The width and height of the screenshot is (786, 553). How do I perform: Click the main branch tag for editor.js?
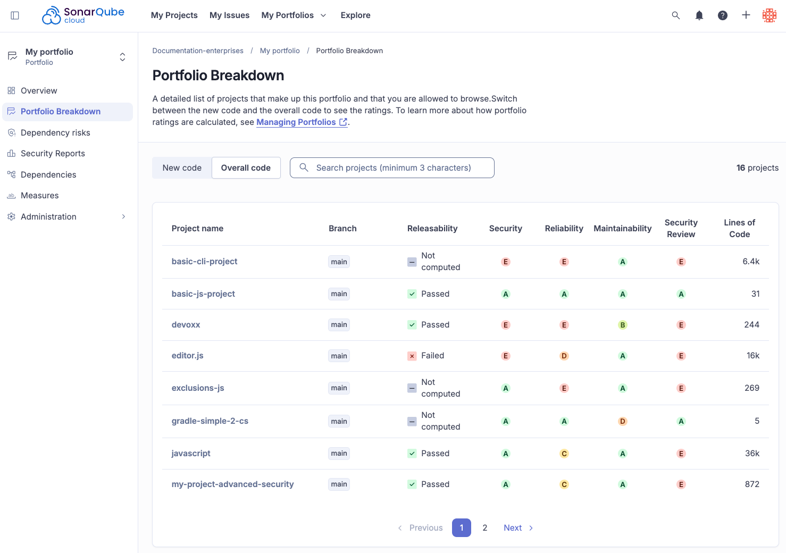point(339,356)
